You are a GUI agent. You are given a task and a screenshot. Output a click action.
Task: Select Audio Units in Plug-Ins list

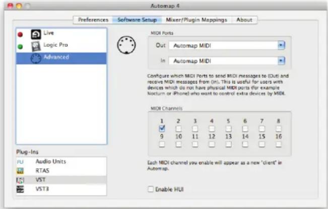[x=61, y=162]
